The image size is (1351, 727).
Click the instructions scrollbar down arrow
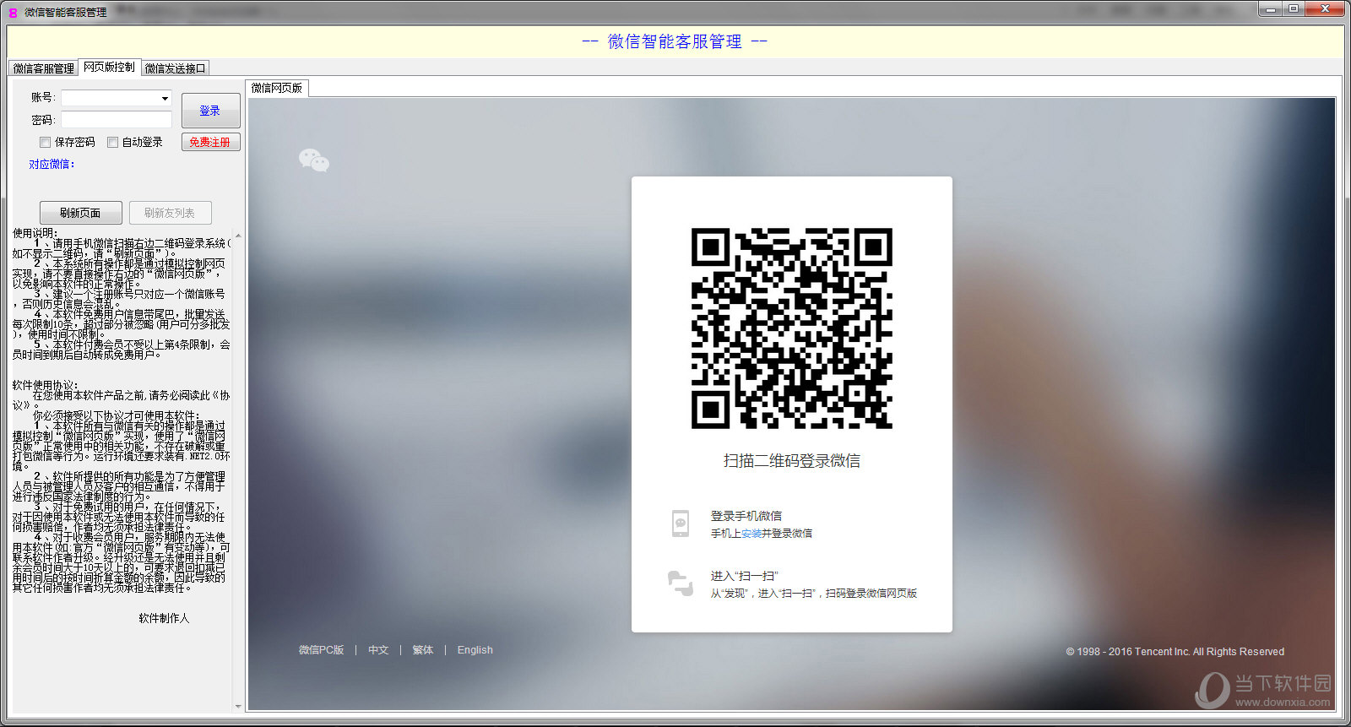[x=238, y=706]
